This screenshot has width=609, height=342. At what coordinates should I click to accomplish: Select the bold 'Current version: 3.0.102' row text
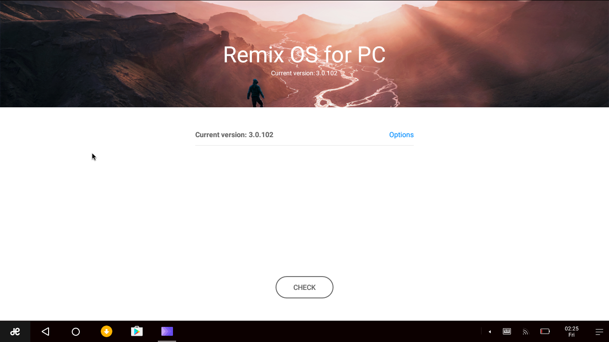pos(234,135)
